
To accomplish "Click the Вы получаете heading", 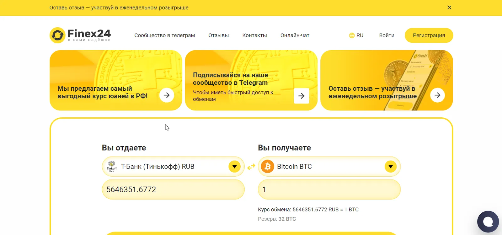I will (284, 148).
